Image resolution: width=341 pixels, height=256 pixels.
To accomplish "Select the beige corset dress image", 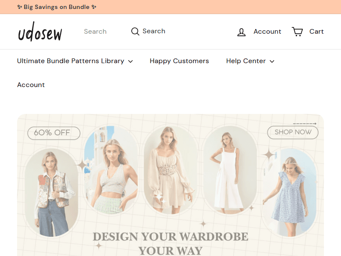I will coord(170,171).
